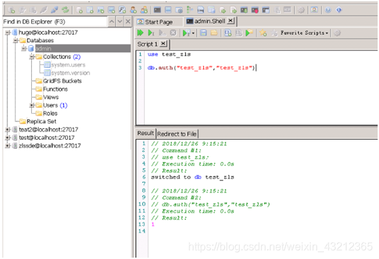Select the Result tab
Screen dimensions: 379x259
[x=145, y=134]
